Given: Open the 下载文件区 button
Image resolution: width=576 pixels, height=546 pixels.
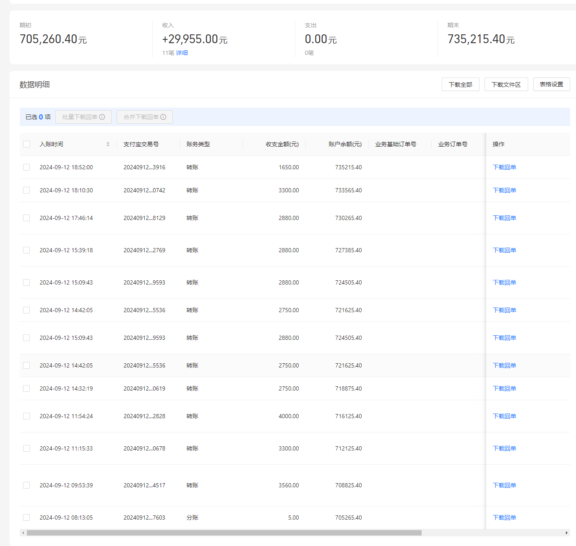Looking at the screenshot, I should pyautogui.click(x=506, y=84).
